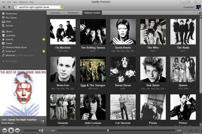This screenshot has width=202, height=134.
Task: Open the Pixies artist photo
Action: (x=153, y=107)
